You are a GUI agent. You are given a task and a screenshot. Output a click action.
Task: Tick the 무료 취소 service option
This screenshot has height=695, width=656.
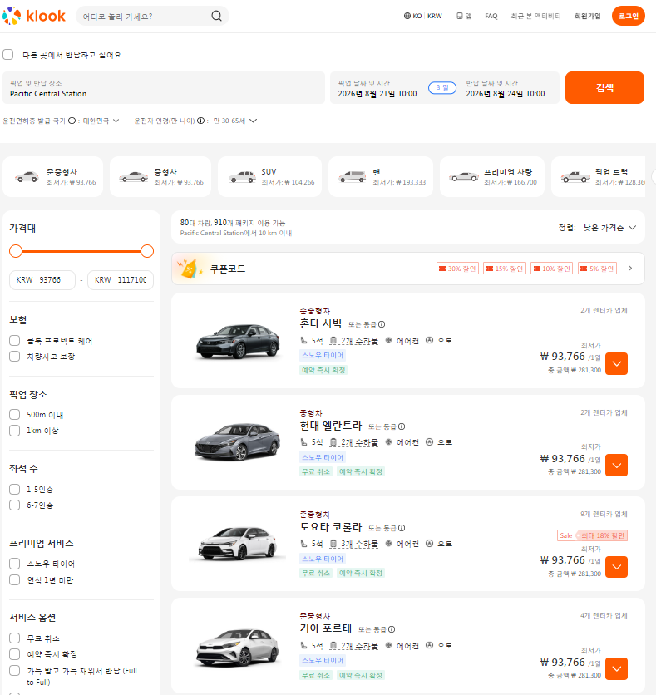point(15,638)
